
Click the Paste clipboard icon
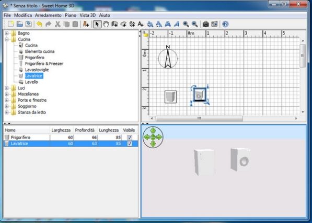tap(75, 24)
